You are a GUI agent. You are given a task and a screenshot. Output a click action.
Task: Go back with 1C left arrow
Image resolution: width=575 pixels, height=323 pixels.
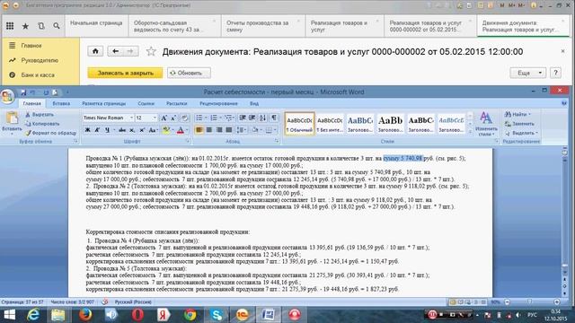pyautogui.click(x=116, y=51)
